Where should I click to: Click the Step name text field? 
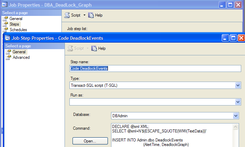(x=155, y=68)
